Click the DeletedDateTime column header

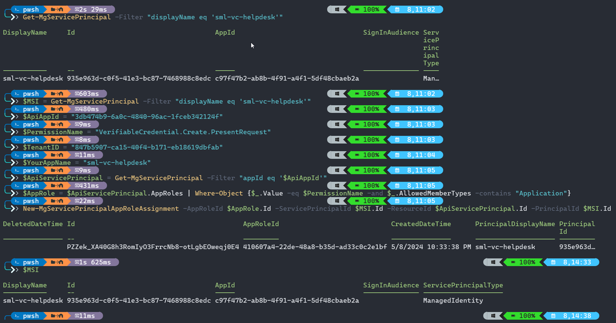pos(33,224)
